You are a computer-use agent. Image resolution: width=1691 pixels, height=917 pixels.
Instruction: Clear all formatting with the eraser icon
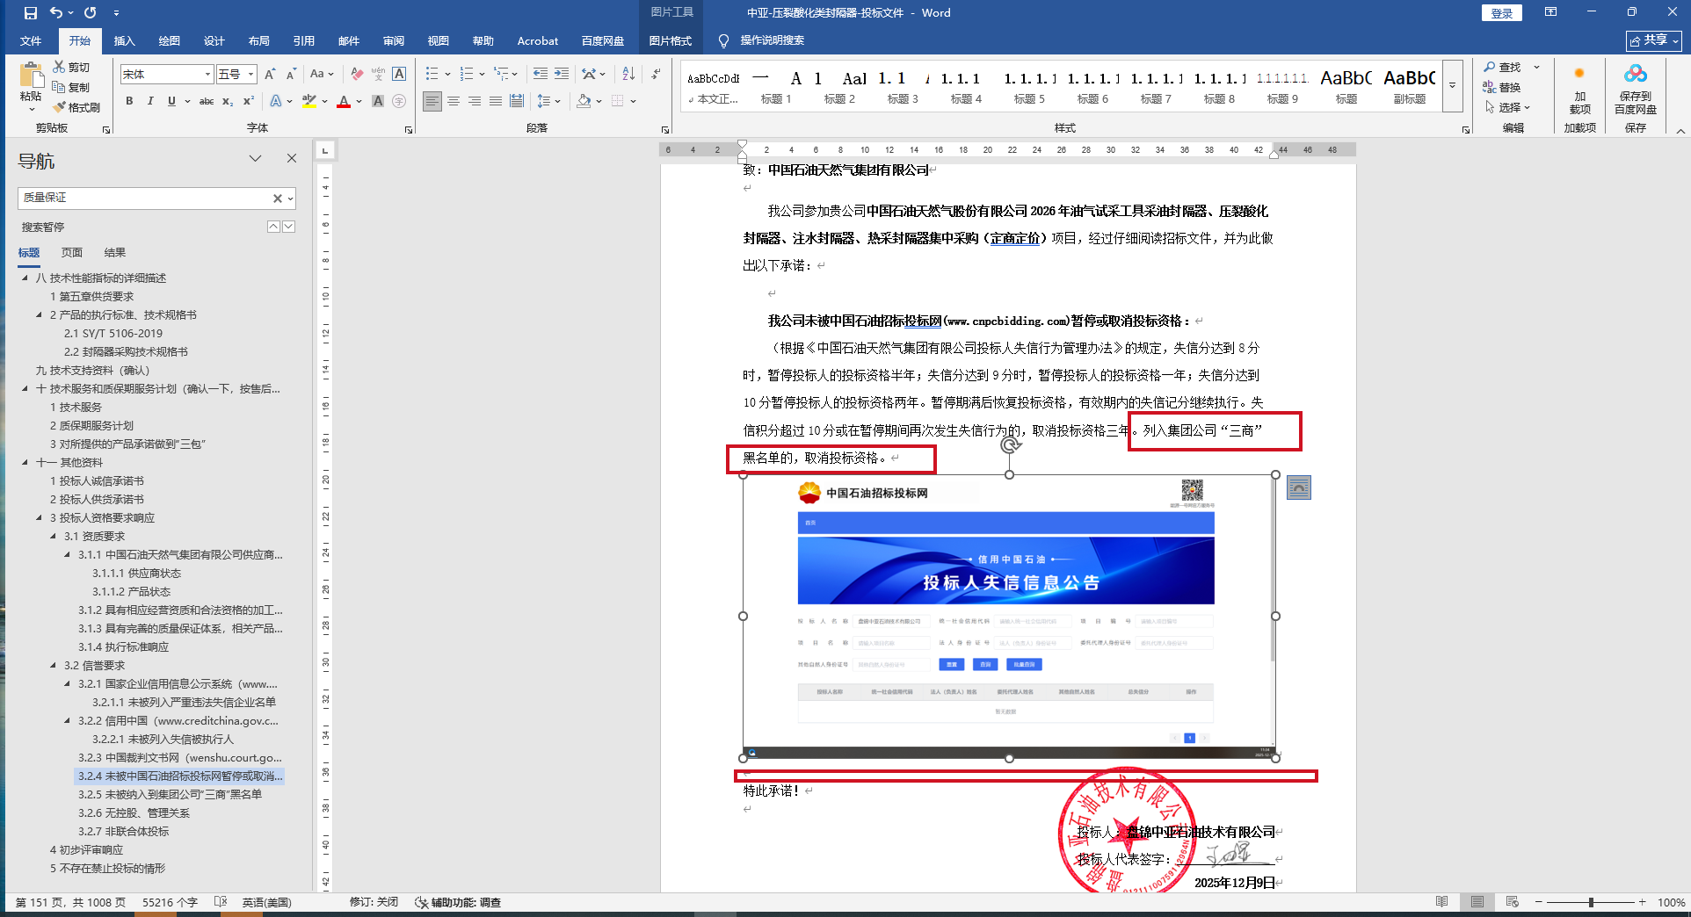[x=357, y=74]
